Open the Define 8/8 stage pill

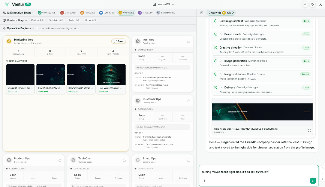pos(37,20)
